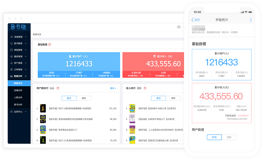Click help icon next to 基础数据
Image resolution: width=263 pixels, height=160 pixels.
(x=50, y=45)
